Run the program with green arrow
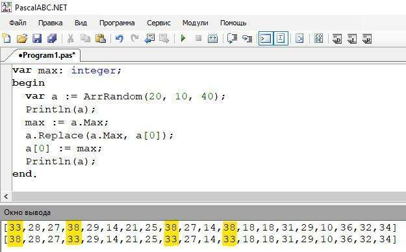 (x=183, y=38)
